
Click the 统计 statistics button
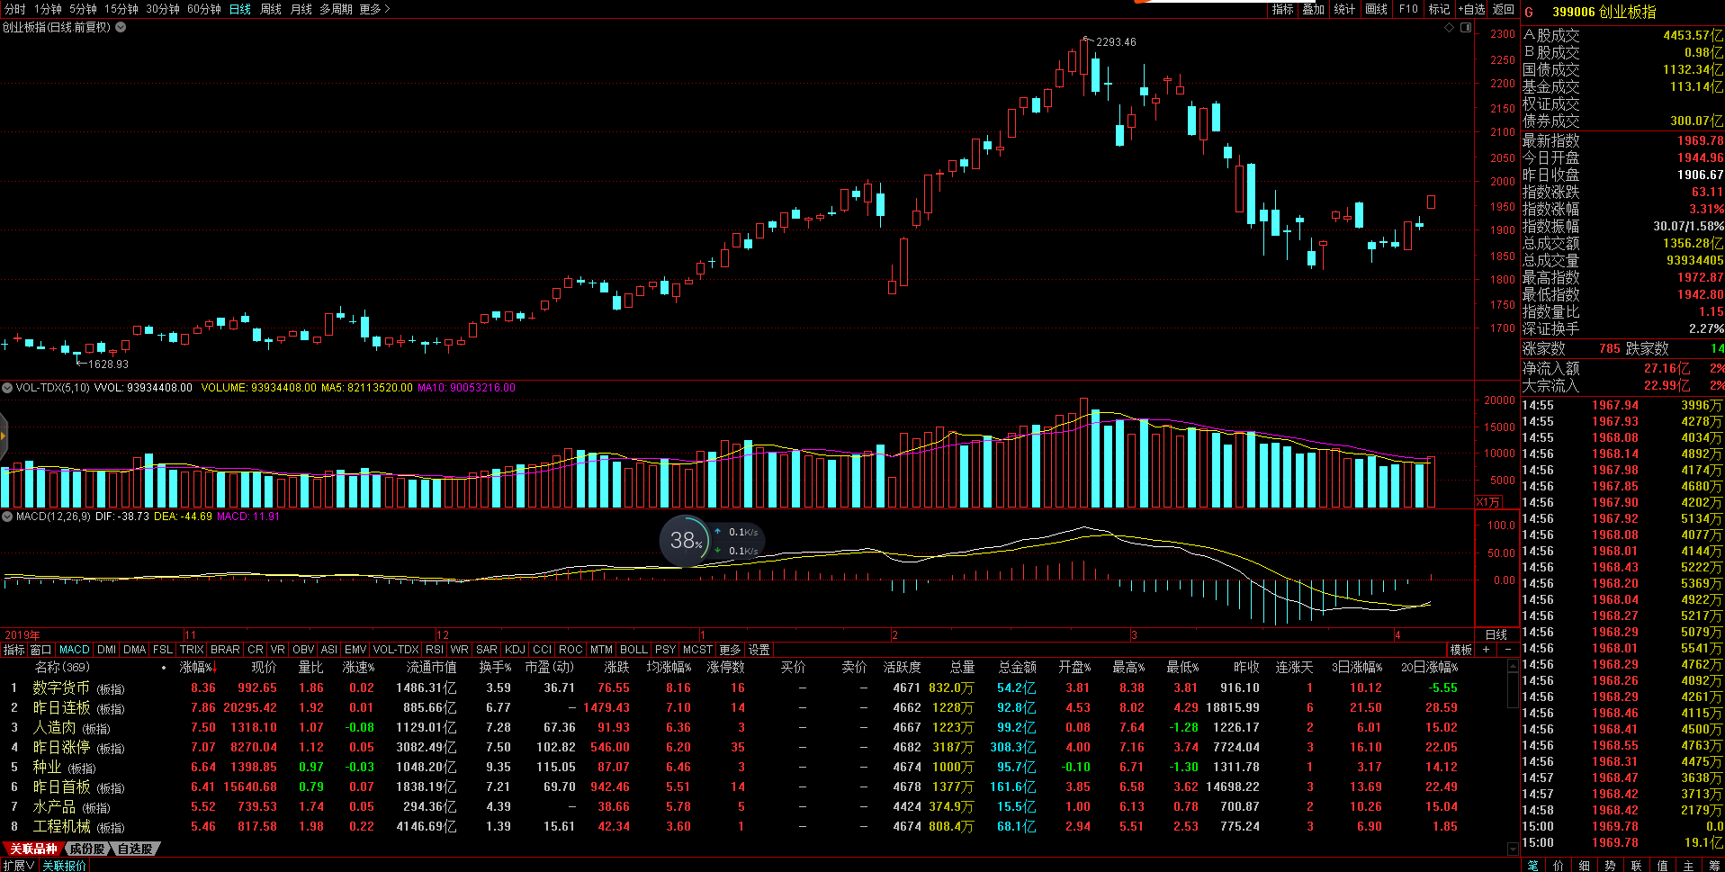click(1344, 9)
